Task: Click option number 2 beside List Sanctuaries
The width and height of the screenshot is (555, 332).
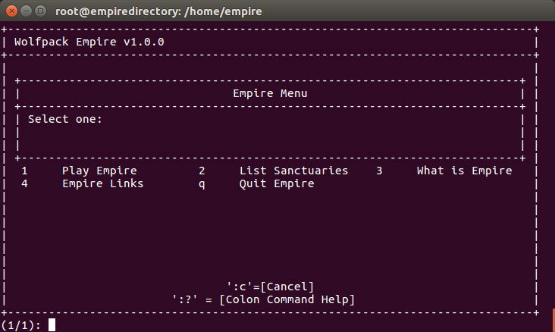Action: tap(202, 171)
